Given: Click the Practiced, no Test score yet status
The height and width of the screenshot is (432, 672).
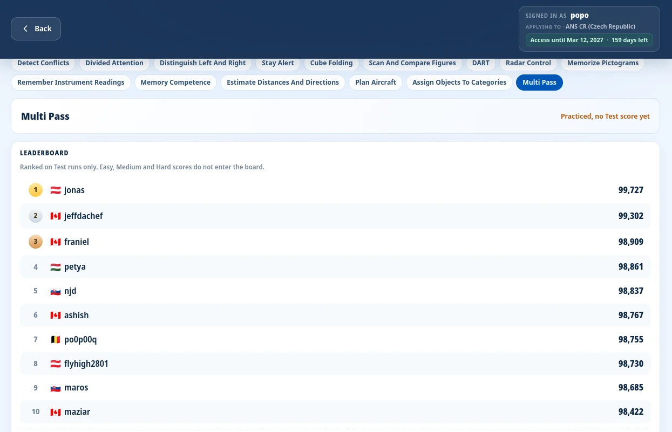Looking at the screenshot, I should (x=605, y=116).
